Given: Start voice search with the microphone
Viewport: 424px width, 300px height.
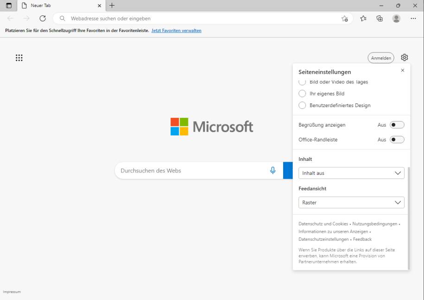Looking at the screenshot, I should click(272, 170).
